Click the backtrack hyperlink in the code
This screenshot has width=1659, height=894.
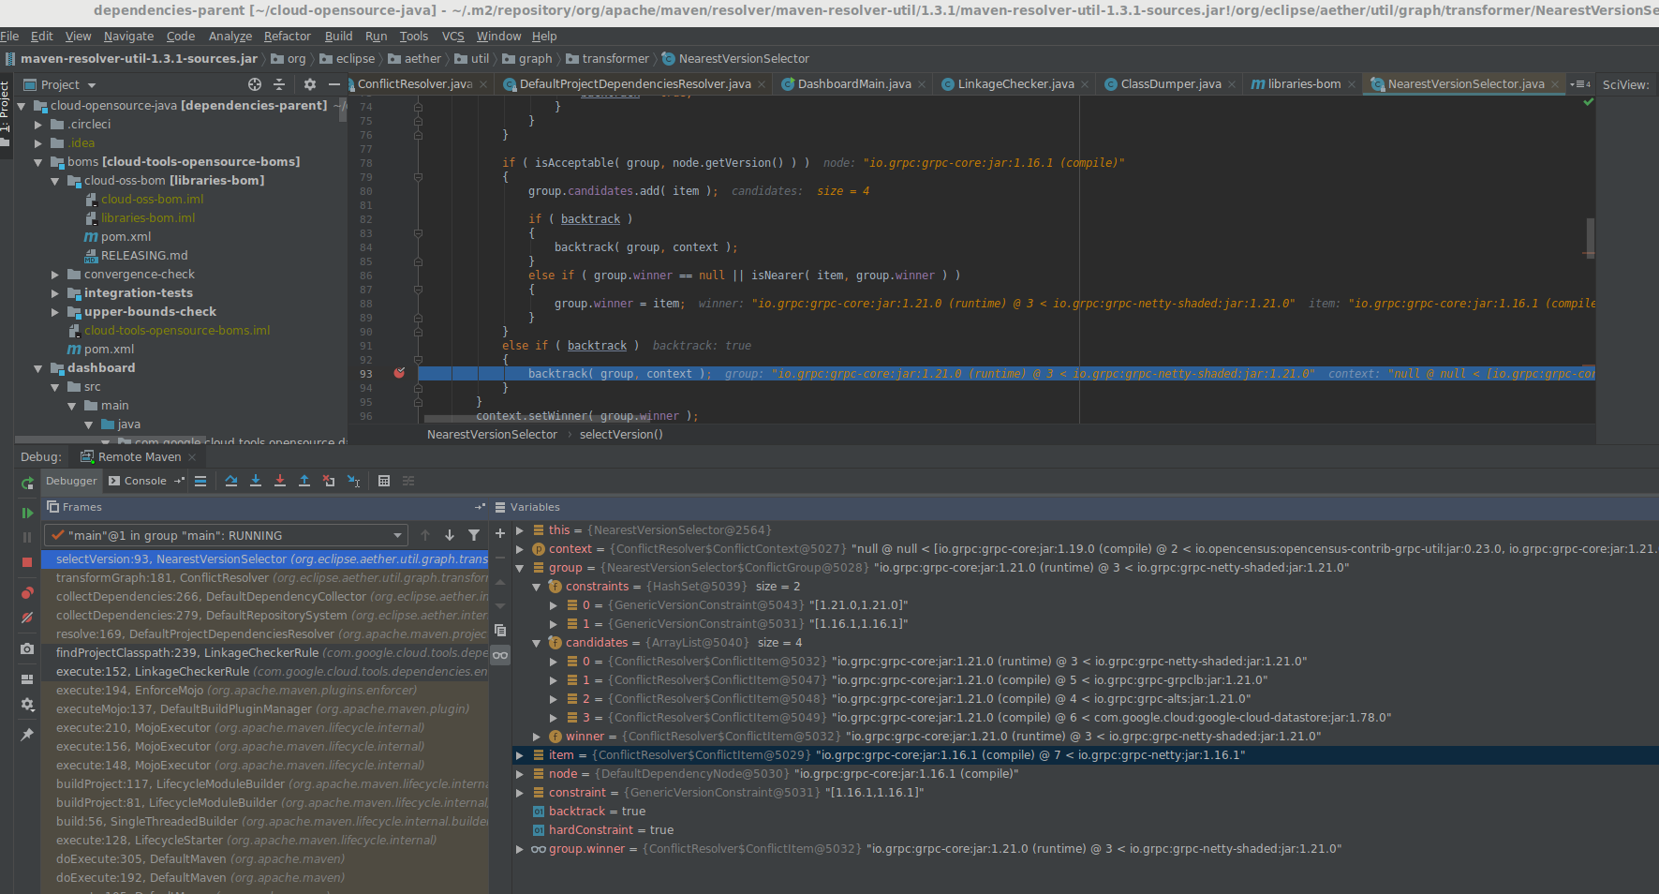[590, 218]
